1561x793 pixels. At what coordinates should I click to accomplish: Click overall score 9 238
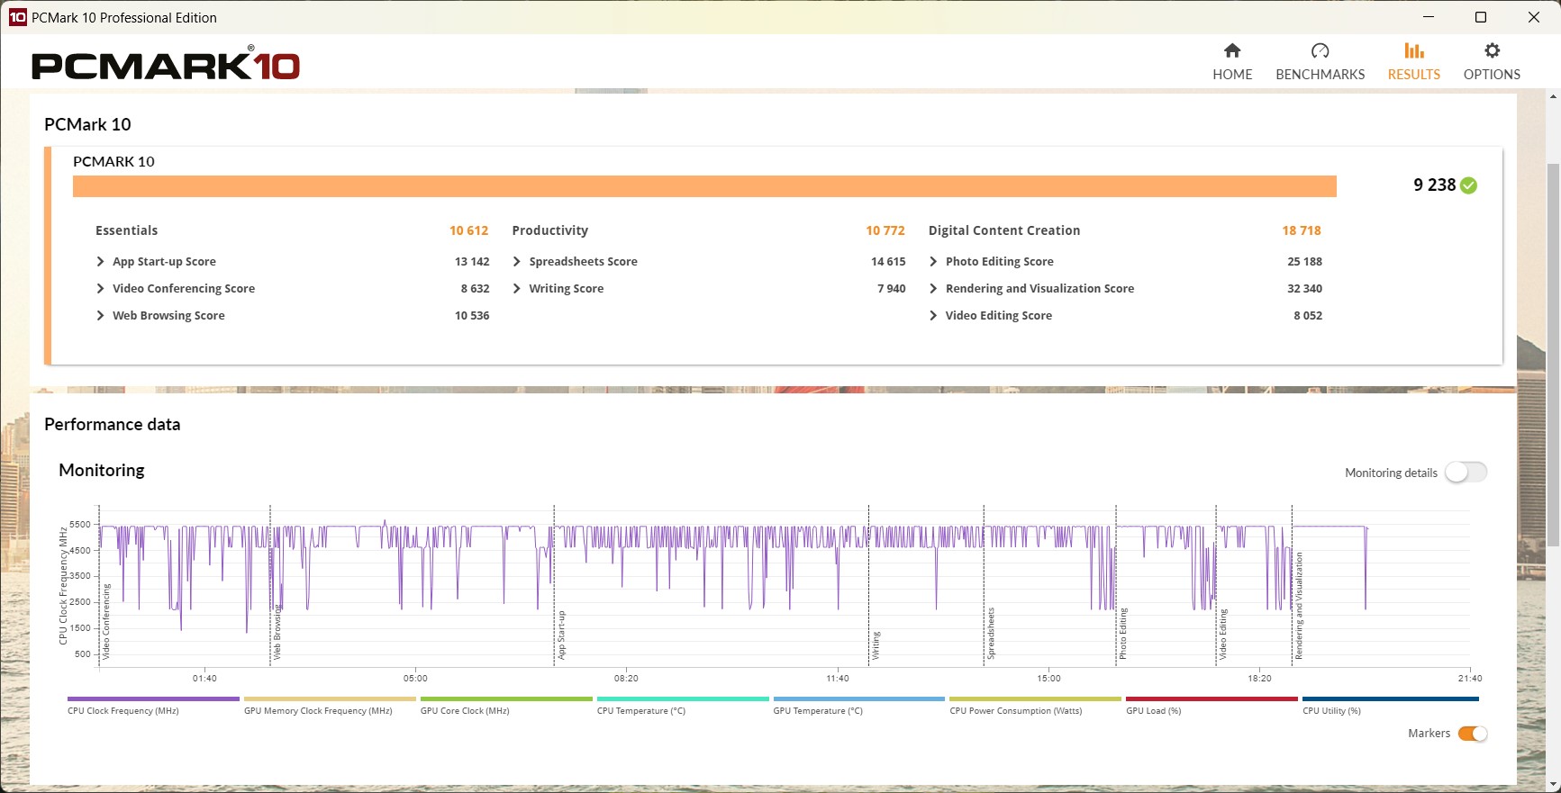(1434, 185)
